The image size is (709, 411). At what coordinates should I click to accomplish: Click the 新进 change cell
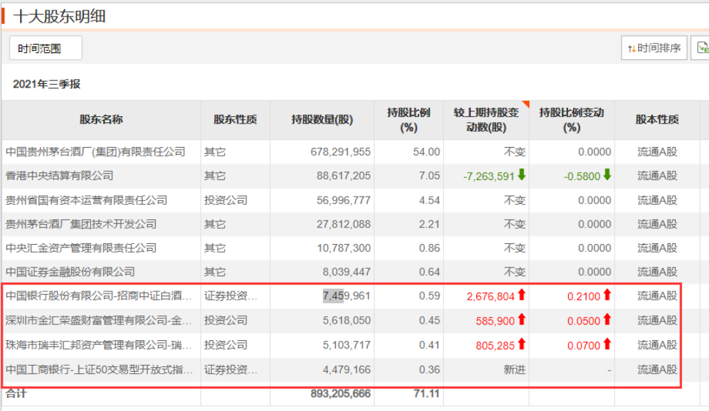(515, 370)
